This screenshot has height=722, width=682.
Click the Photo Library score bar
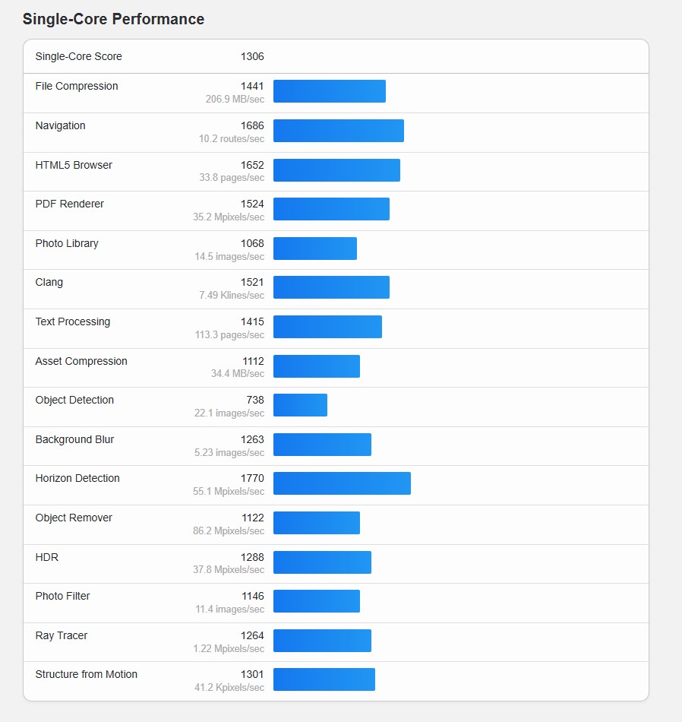315,249
